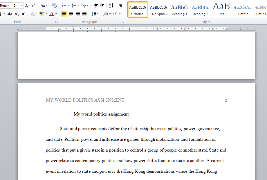
Task: Click the words 'Hong Kong demonstrations' in paragraph
Action: tap(149, 171)
